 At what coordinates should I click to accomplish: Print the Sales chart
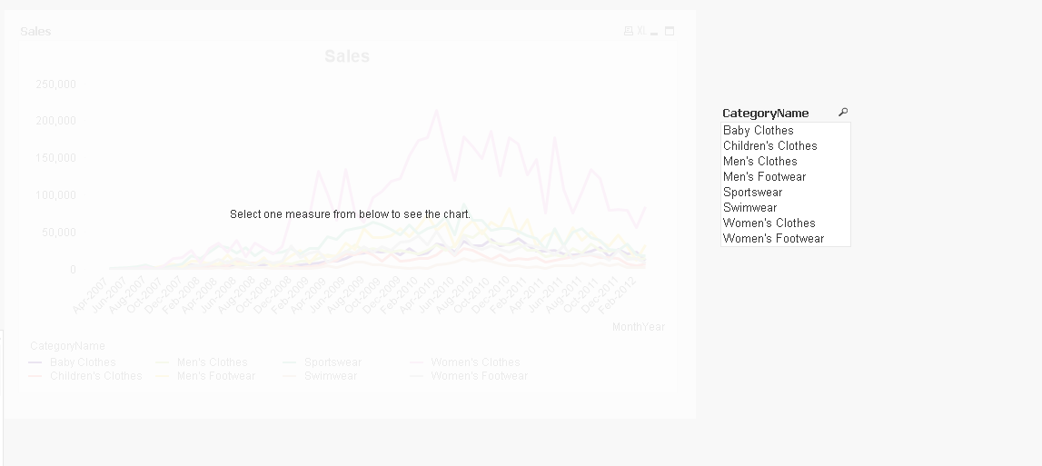pos(628,31)
